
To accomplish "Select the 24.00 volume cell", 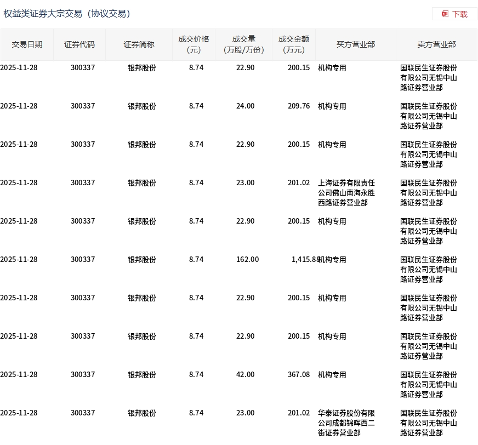I will [x=245, y=106].
